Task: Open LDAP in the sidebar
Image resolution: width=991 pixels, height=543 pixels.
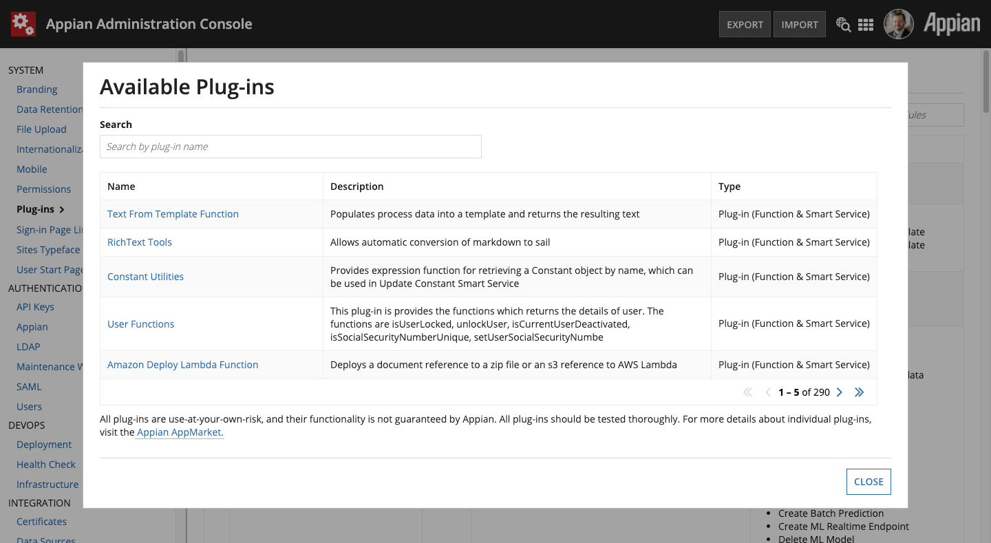Action: click(28, 347)
